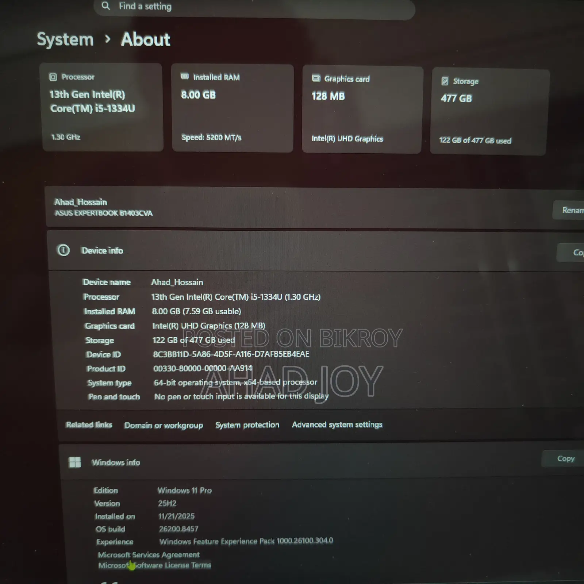Go back to System breadcrumb
Viewport: 584px width, 584px height.
pos(65,39)
